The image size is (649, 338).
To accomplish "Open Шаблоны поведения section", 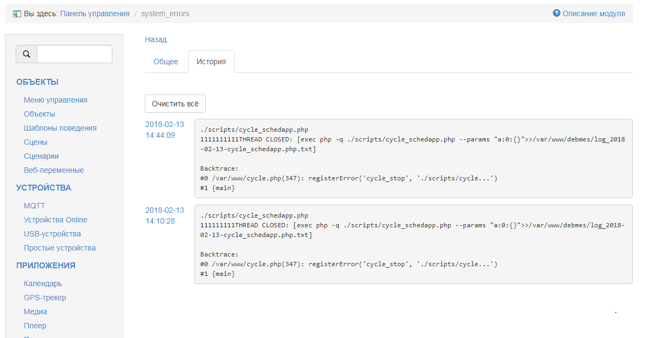I will [60, 128].
